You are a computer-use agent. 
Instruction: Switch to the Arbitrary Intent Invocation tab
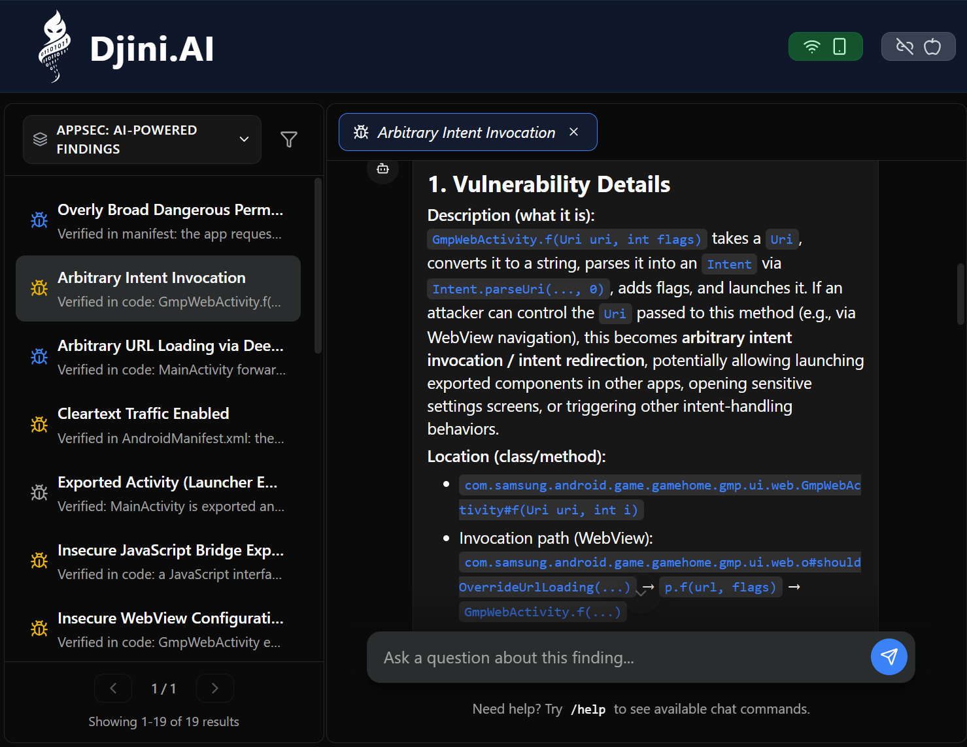[x=467, y=132]
